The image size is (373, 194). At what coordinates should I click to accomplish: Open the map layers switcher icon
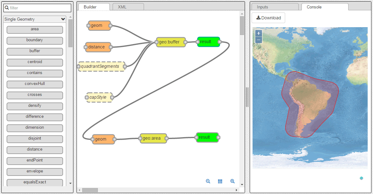pyautogui.click(x=361, y=178)
